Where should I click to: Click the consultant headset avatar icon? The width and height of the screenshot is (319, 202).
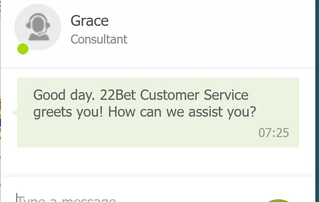pos(38,27)
